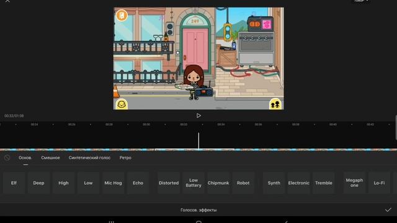Image resolution: width=397 pixels, height=223 pixels.
Task: Select the Low Battery voice effect
Action: point(194,183)
